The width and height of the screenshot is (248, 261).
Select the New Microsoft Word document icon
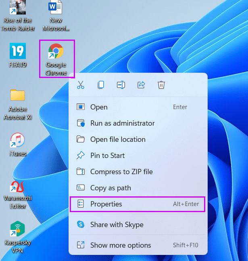tap(56, 16)
